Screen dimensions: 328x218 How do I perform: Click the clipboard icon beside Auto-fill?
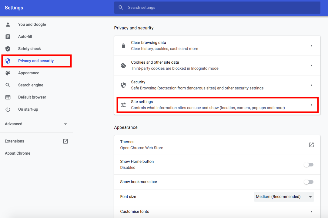pos(8,37)
